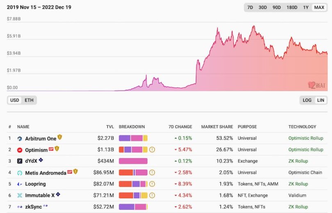Click the breakdown warning icon in Metis Andromeda row
Viewport: 332px width, 213px height.
point(152,172)
